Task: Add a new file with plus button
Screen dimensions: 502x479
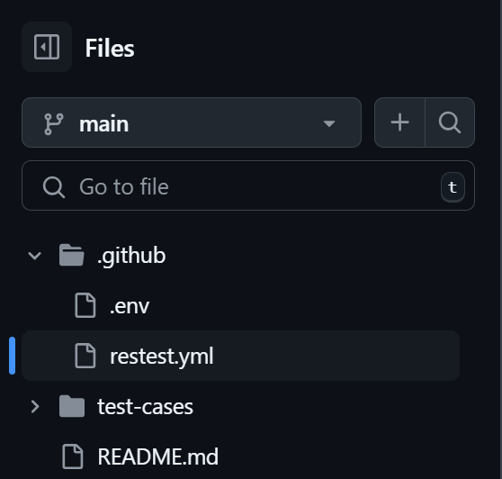Action: [399, 122]
